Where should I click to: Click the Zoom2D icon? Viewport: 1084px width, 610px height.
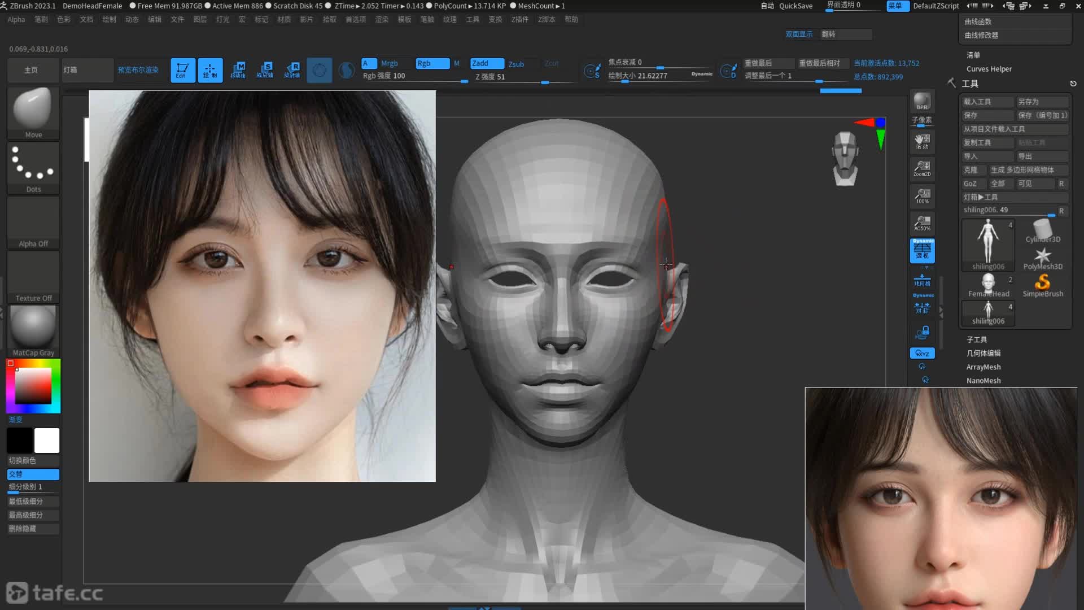(922, 168)
